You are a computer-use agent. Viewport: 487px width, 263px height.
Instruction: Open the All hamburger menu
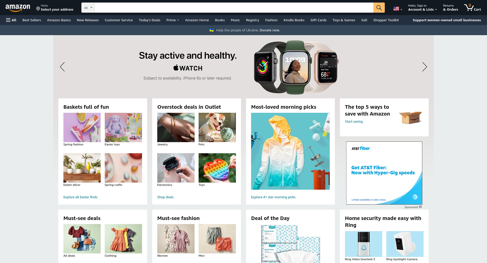tap(11, 20)
